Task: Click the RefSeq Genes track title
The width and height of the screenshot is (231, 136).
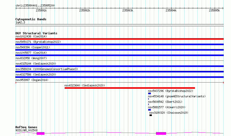Action: [x=26, y=127]
